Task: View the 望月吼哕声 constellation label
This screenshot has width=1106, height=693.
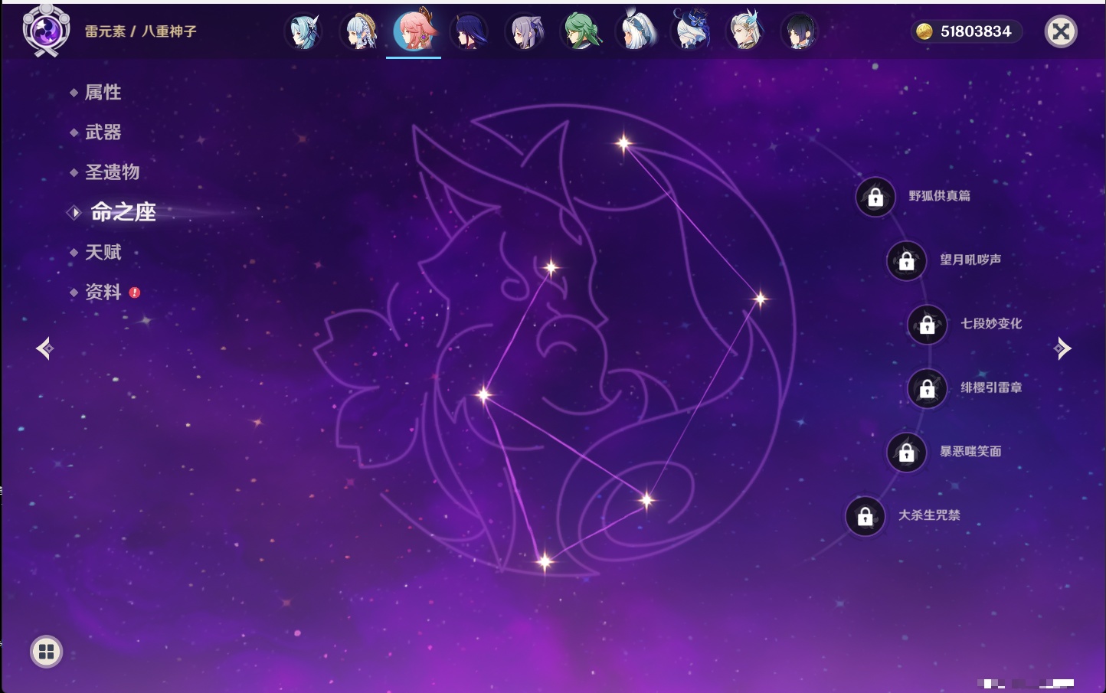Action: click(970, 260)
